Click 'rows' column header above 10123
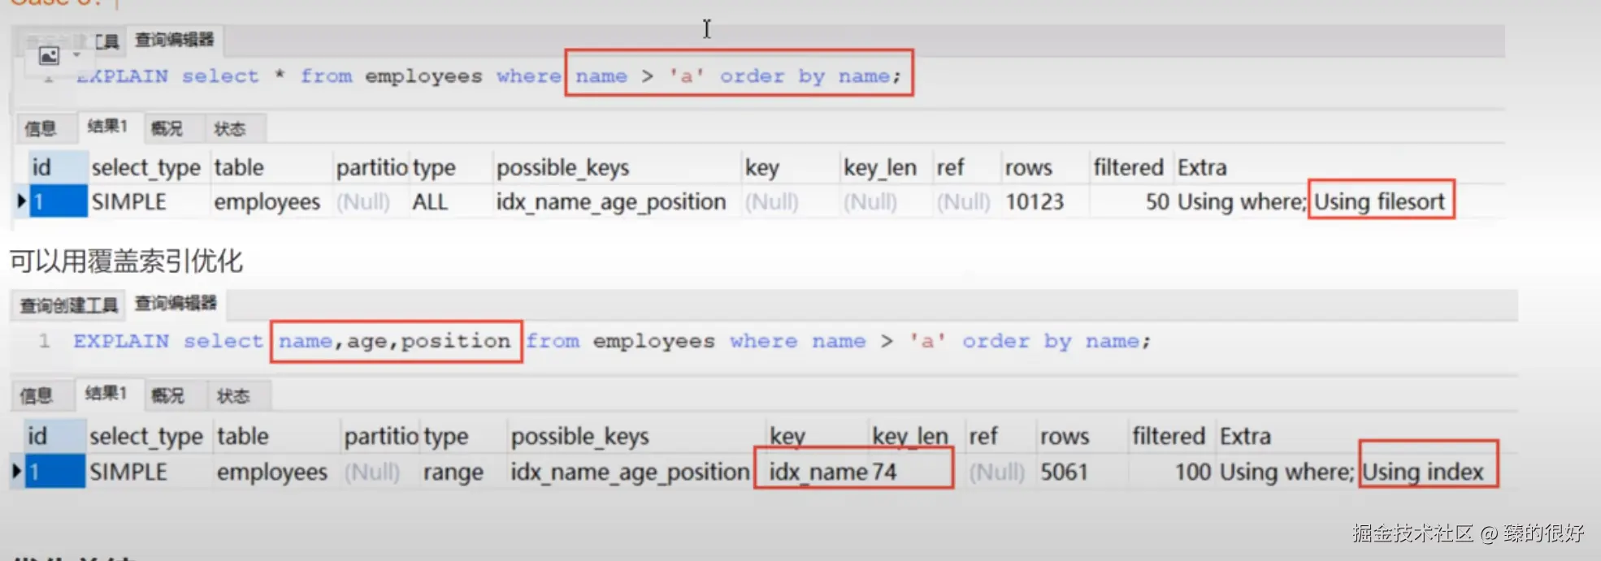 coord(1028,167)
